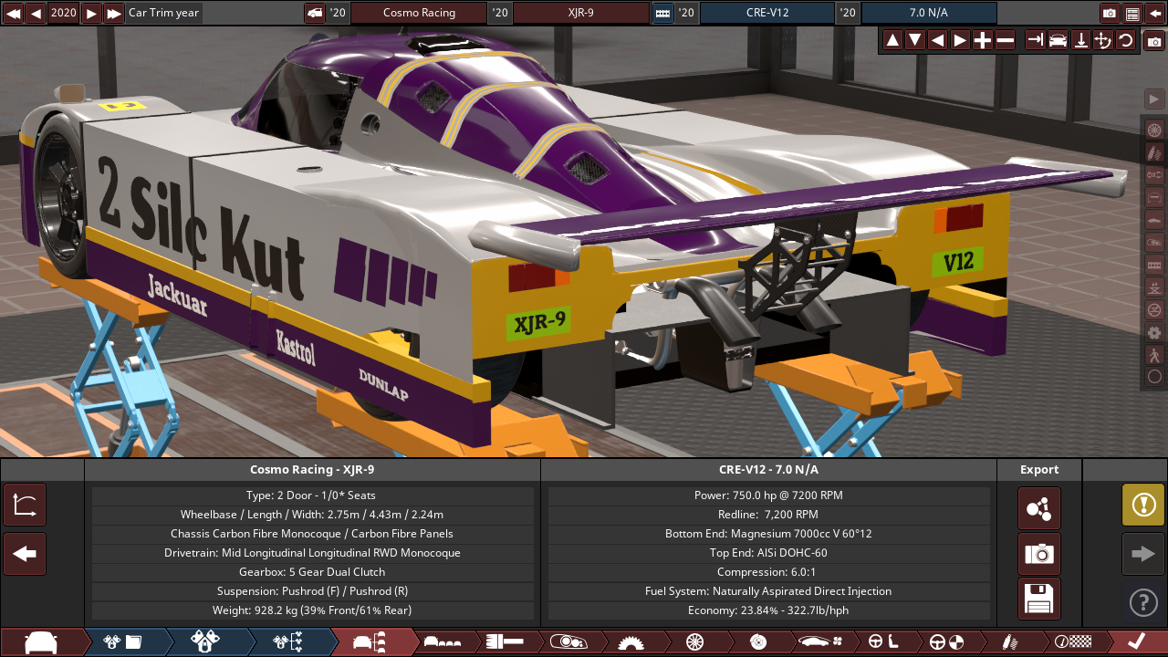Click the top-right back arrow icon
1168x657 pixels.
pos(1154,13)
